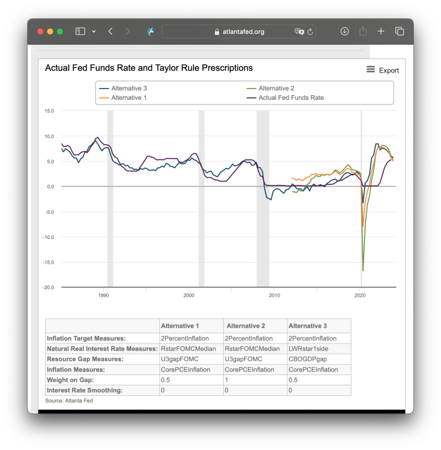Viewport: 441px width, 450px height.
Task: Toggle the Safari sidebar
Action: tap(80, 32)
